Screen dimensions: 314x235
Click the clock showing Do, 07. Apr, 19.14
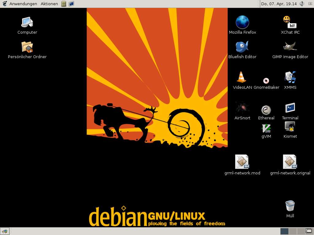[279, 4]
